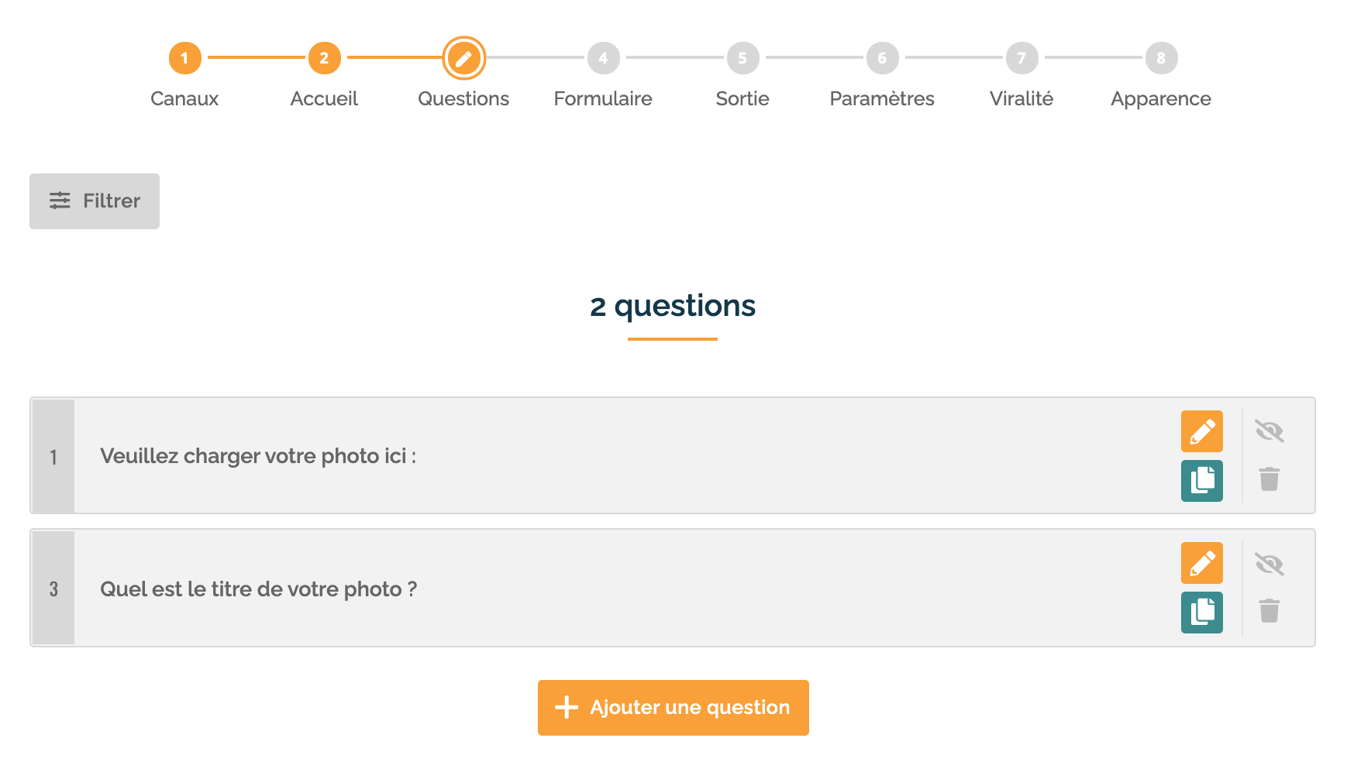Image resolution: width=1347 pixels, height=762 pixels.
Task: Hide the 'Veuillez charger votre photo' question
Action: click(x=1269, y=431)
